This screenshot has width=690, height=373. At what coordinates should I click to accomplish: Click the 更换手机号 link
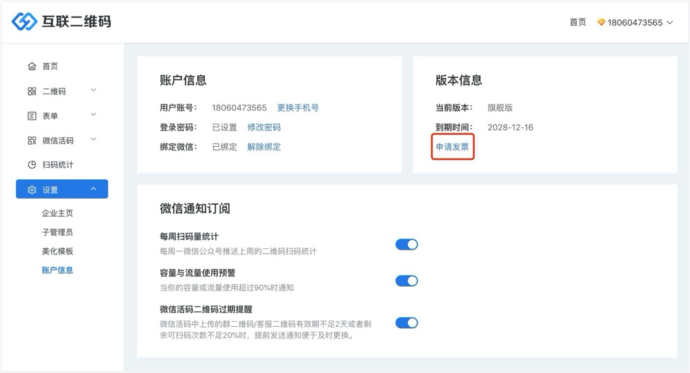tap(298, 108)
